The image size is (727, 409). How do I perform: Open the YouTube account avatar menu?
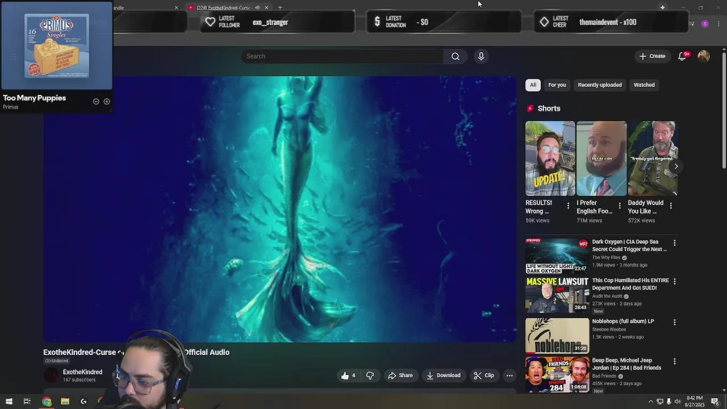(x=704, y=56)
